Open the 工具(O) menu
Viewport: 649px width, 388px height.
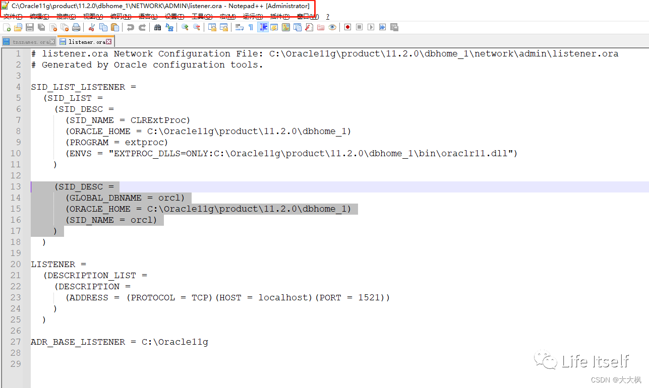click(201, 17)
